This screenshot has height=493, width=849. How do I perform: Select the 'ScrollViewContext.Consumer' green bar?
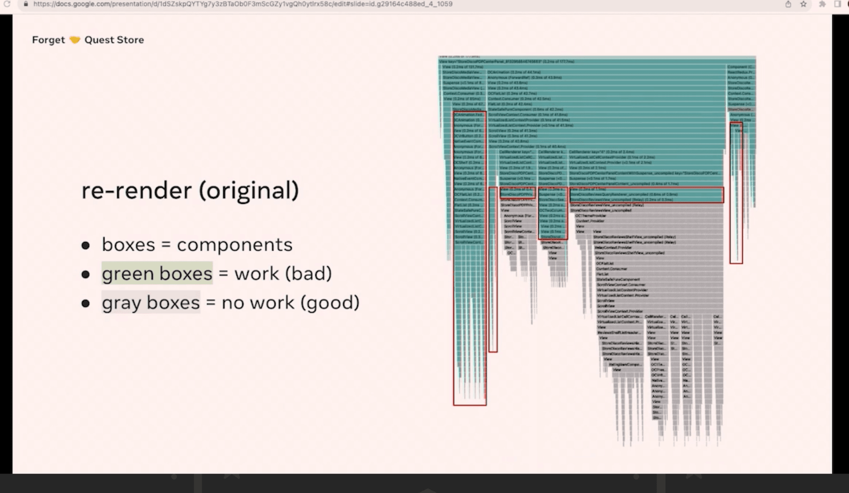click(x=607, y=115)
